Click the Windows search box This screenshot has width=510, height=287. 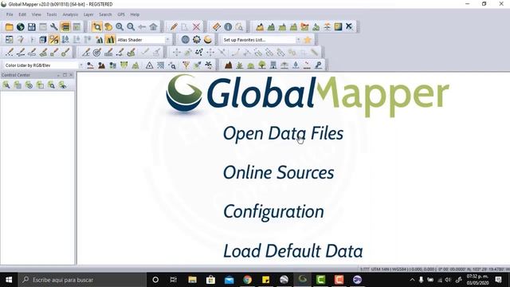pyautogui.click(x=82, y=280)
